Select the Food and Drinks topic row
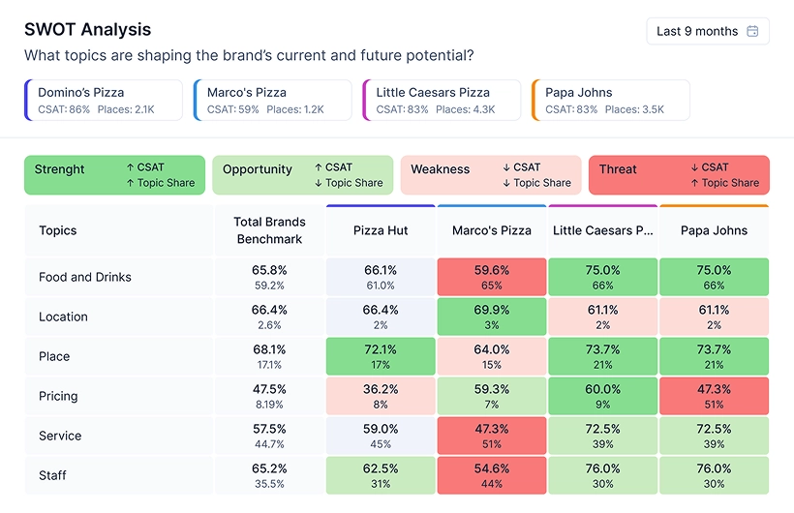The image size is (794, 513). pos(85,278)
